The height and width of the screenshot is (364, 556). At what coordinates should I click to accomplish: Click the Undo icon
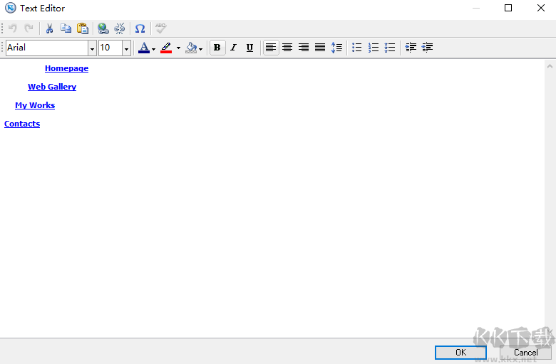[x=12, y=28]
